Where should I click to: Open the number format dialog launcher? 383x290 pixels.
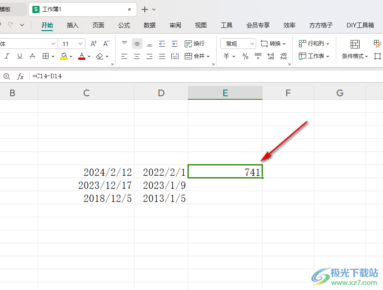point(289,64)
